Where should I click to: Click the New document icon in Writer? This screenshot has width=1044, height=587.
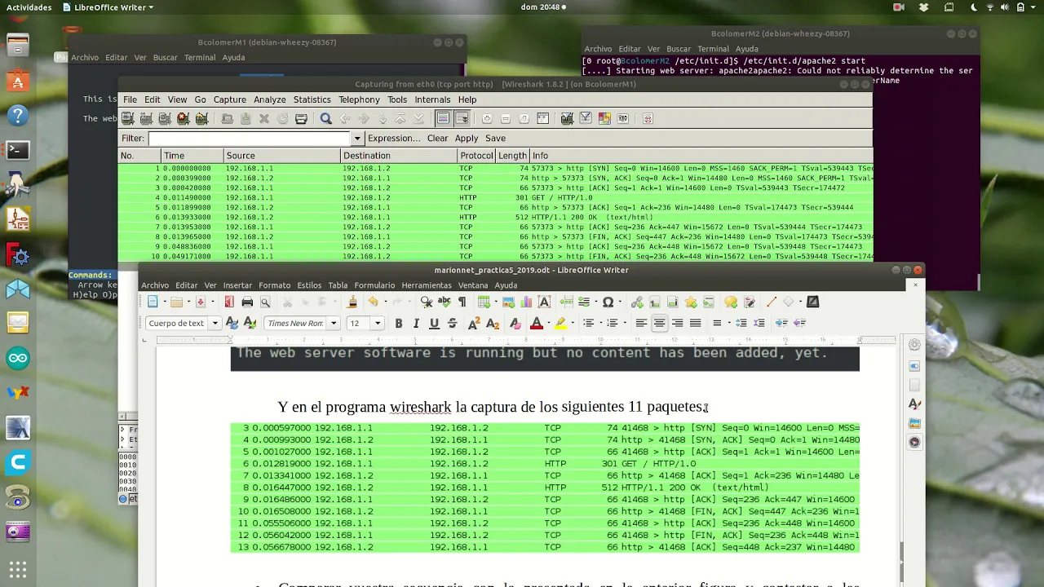click(x=153, y=302)
